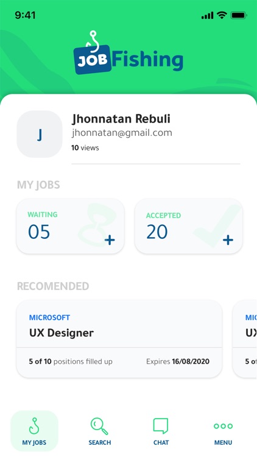257x457 pixels.
Task: Tap the WAITING label
Action: coord(43,215)
